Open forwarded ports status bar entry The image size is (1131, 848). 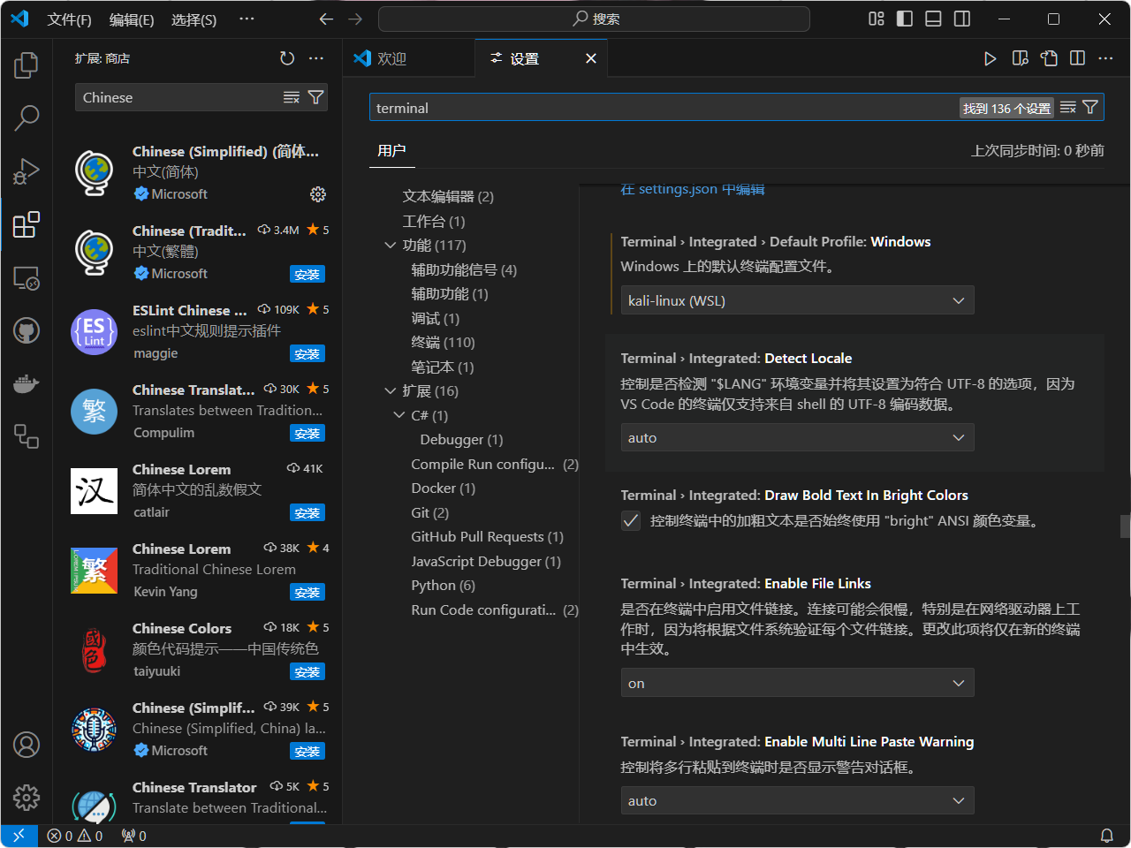(134, 836)
